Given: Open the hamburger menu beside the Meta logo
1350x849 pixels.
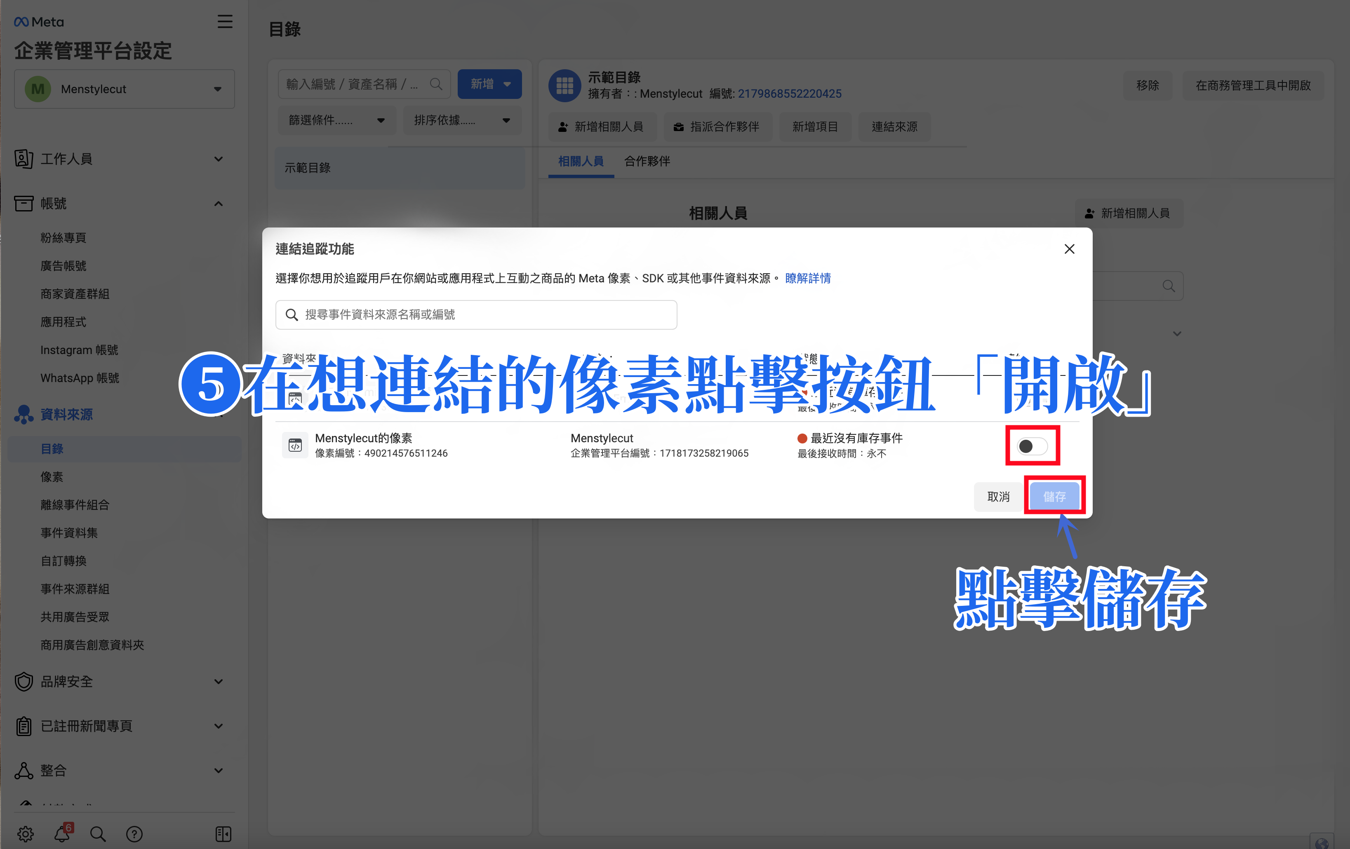Looking at the screenshot, I should pyautogui.click(x=225, y=21).
